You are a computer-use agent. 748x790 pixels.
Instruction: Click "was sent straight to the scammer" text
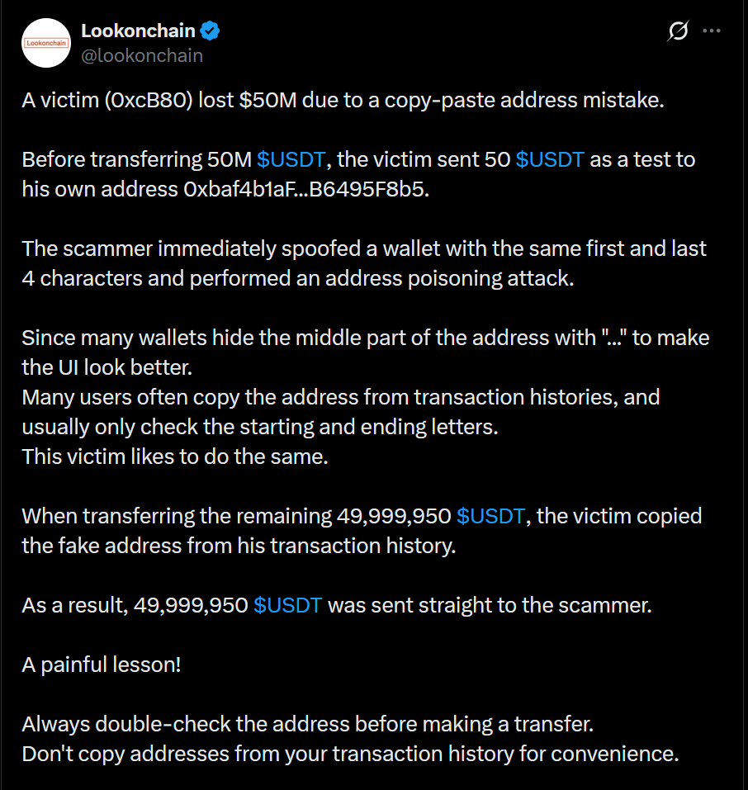point(490,605)
